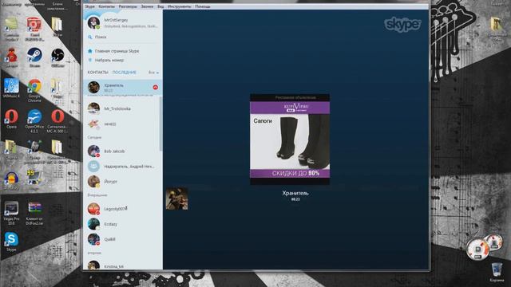The image size is (511, 287).
Task: Click the avatar under Mr_Trololovka
Action: [x=93, y=124]
